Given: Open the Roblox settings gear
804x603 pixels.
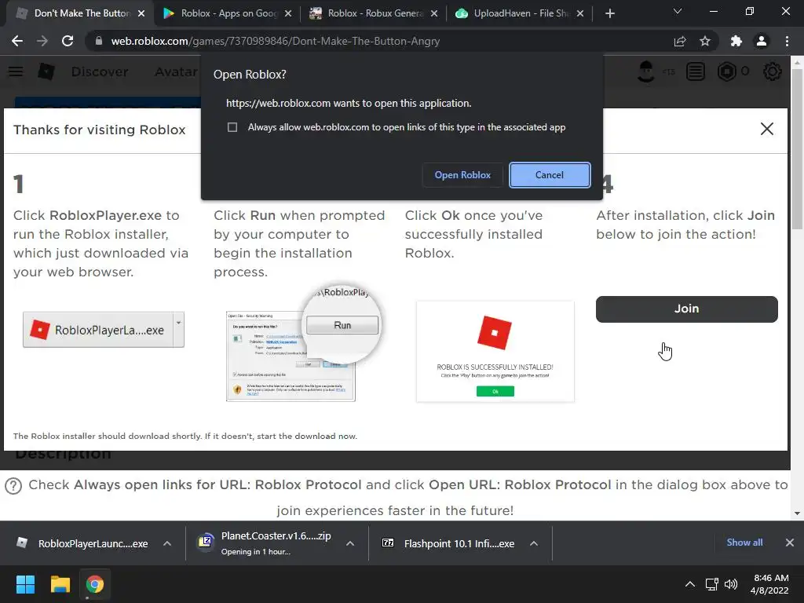Looking at the screenshot, I should [773, 71].
